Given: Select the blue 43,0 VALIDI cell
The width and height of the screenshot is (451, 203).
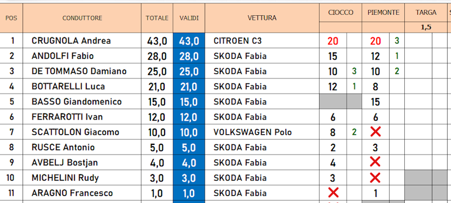Looking at the screenshot, I should click(189, 41).
